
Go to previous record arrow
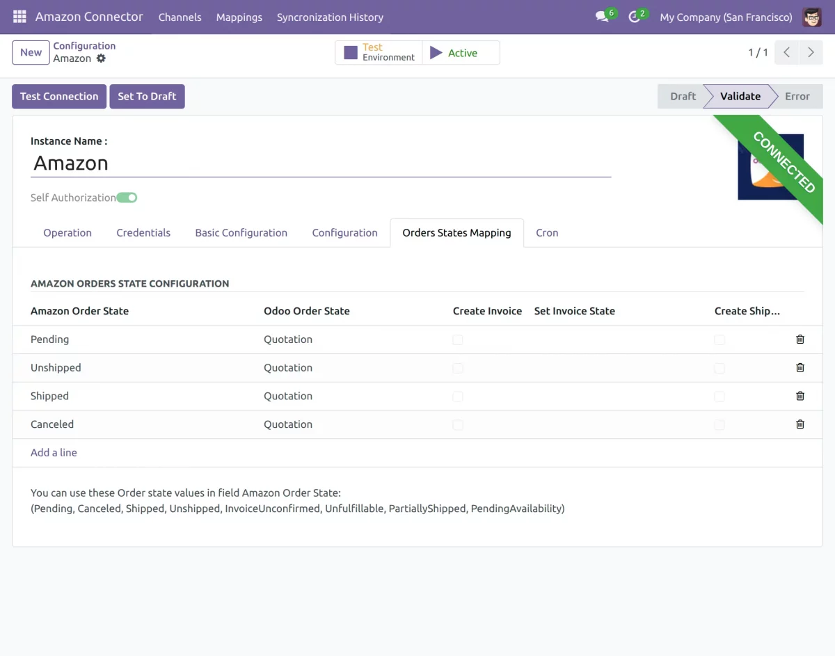(x=786, y=52)
